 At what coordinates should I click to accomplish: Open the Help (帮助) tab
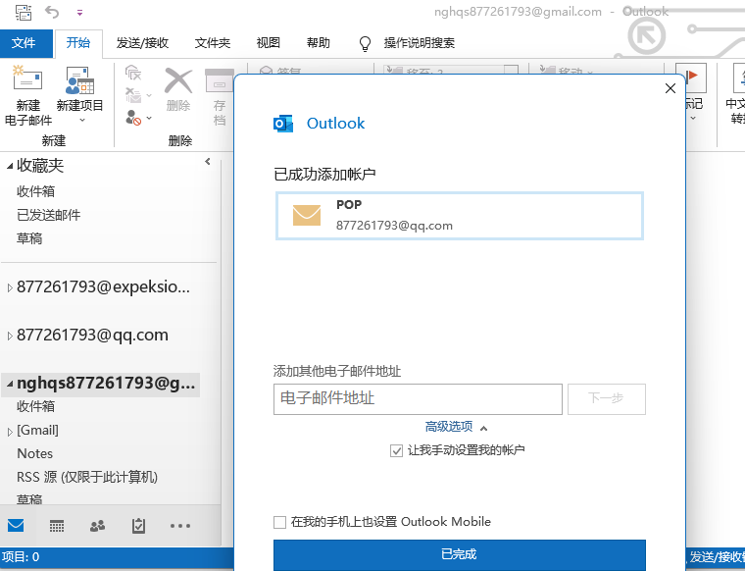tap(319, 43)
